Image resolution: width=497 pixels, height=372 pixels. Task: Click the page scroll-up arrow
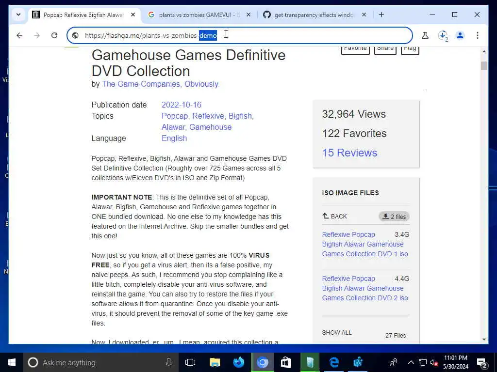pyautogui.click(x=484, y=51)
